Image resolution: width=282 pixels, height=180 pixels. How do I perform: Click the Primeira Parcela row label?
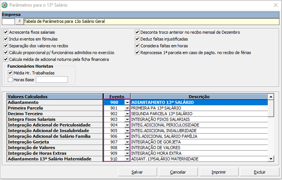55,108
